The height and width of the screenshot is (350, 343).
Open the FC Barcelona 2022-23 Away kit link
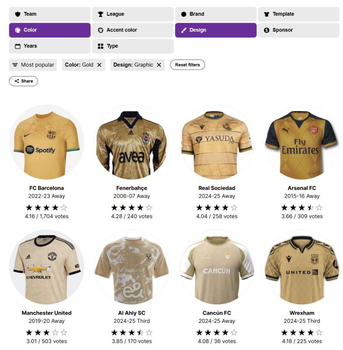click(47, 192)
